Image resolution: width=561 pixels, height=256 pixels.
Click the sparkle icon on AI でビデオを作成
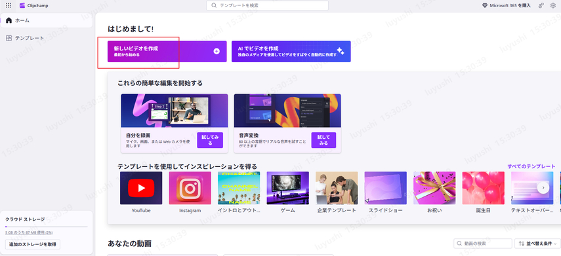tap(341, 51)
